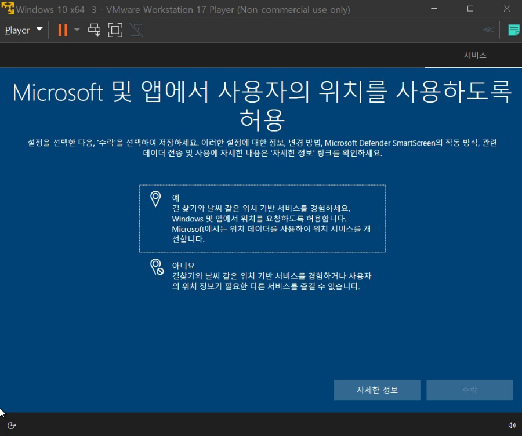Select the 서비스 tab
Image resolution: width=522 pixels, height=436 pixels.
[x=475, y=55]
